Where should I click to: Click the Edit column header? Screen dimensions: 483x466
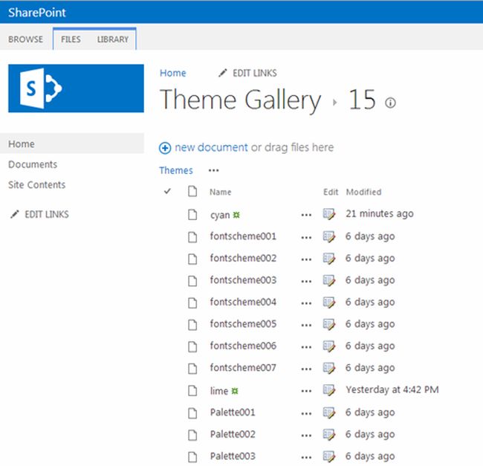click(331, 192)
